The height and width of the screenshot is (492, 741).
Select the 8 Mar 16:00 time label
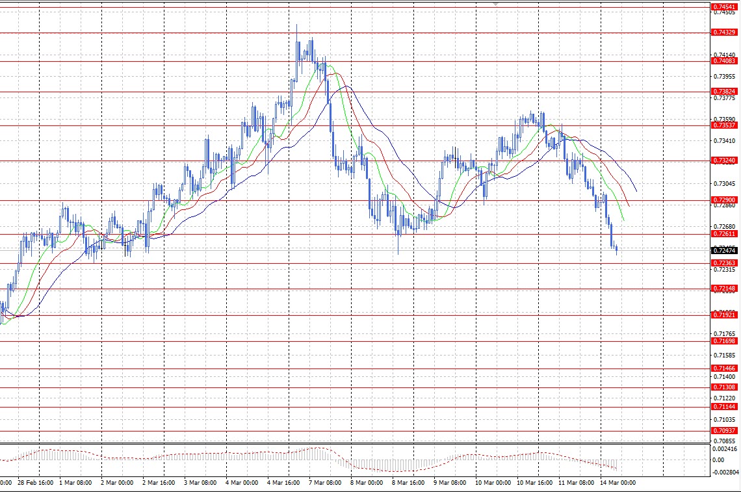click(x=408, y=483)
